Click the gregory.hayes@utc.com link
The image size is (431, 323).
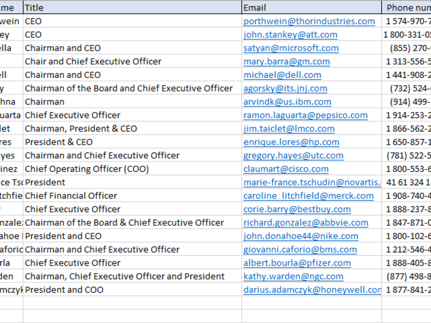pyautogui.click(x=293, y=156)
